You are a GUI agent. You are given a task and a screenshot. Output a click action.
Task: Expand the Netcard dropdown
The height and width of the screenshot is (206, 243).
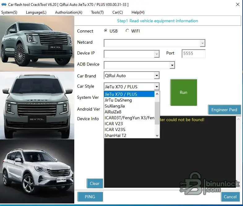[202, 43]
